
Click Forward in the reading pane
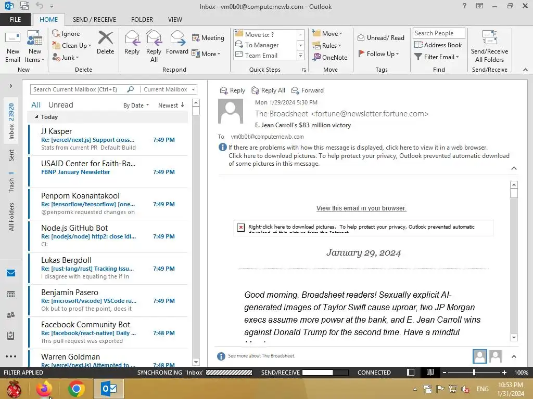click(308, 90)
